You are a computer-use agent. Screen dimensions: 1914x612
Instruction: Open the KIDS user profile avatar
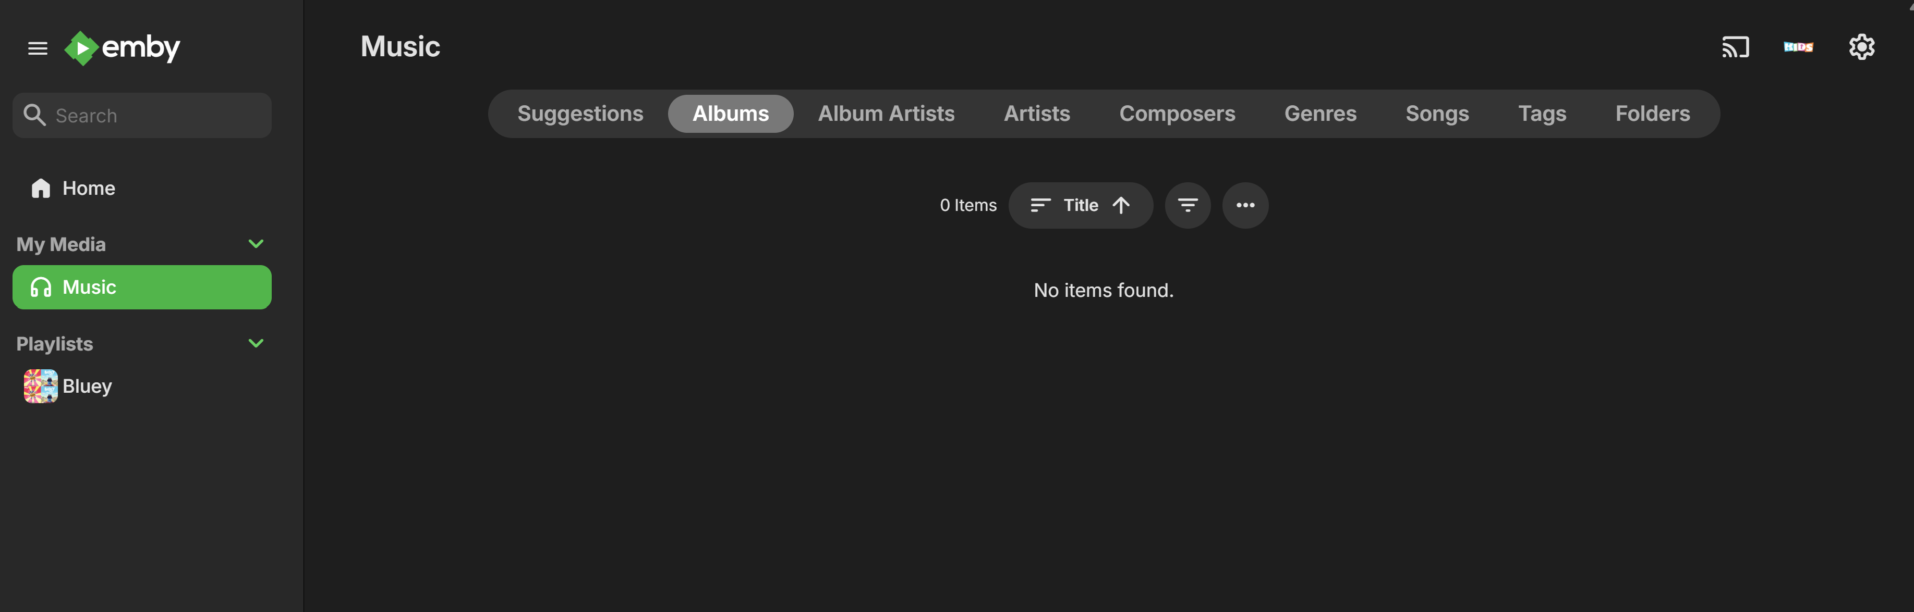click(1798, 47)
